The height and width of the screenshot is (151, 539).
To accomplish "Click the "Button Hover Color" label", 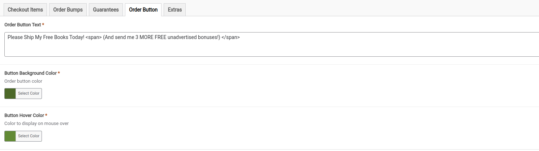I will pyautogui.click(x=24, y=115).
